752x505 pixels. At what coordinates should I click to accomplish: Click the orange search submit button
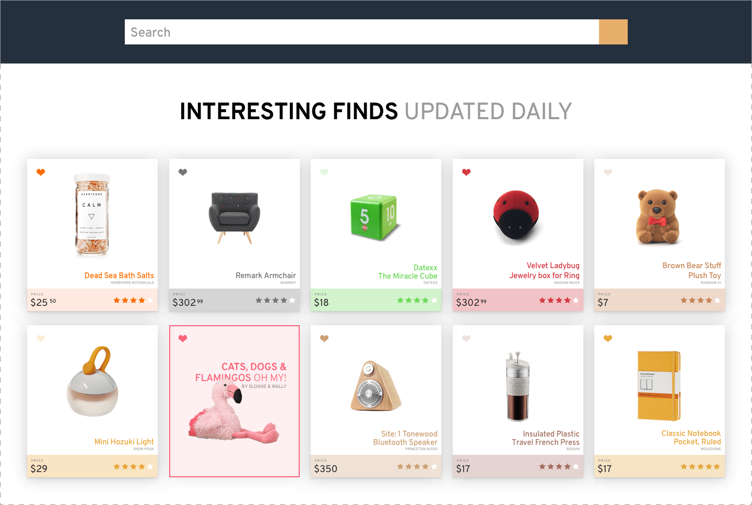point(613,32)
